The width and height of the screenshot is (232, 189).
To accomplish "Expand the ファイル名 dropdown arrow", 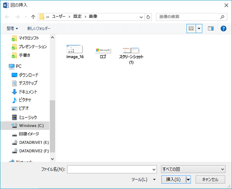I will (x=154, y=169).
